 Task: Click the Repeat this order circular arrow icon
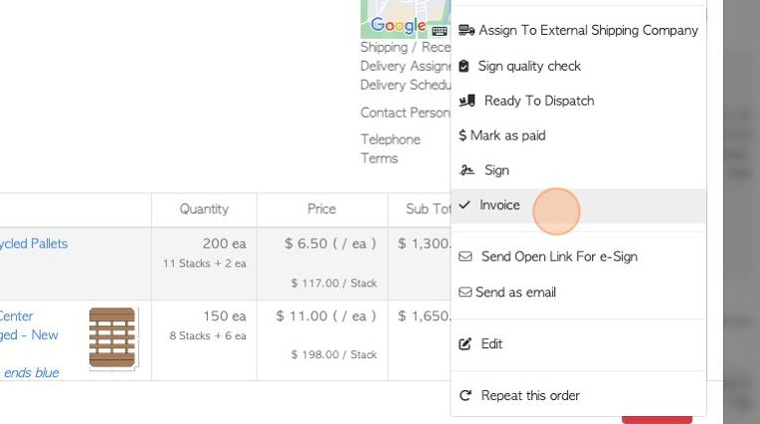[x=465, y=396]
